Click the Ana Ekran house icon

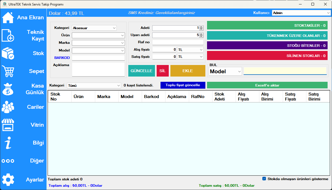point(8,18)
